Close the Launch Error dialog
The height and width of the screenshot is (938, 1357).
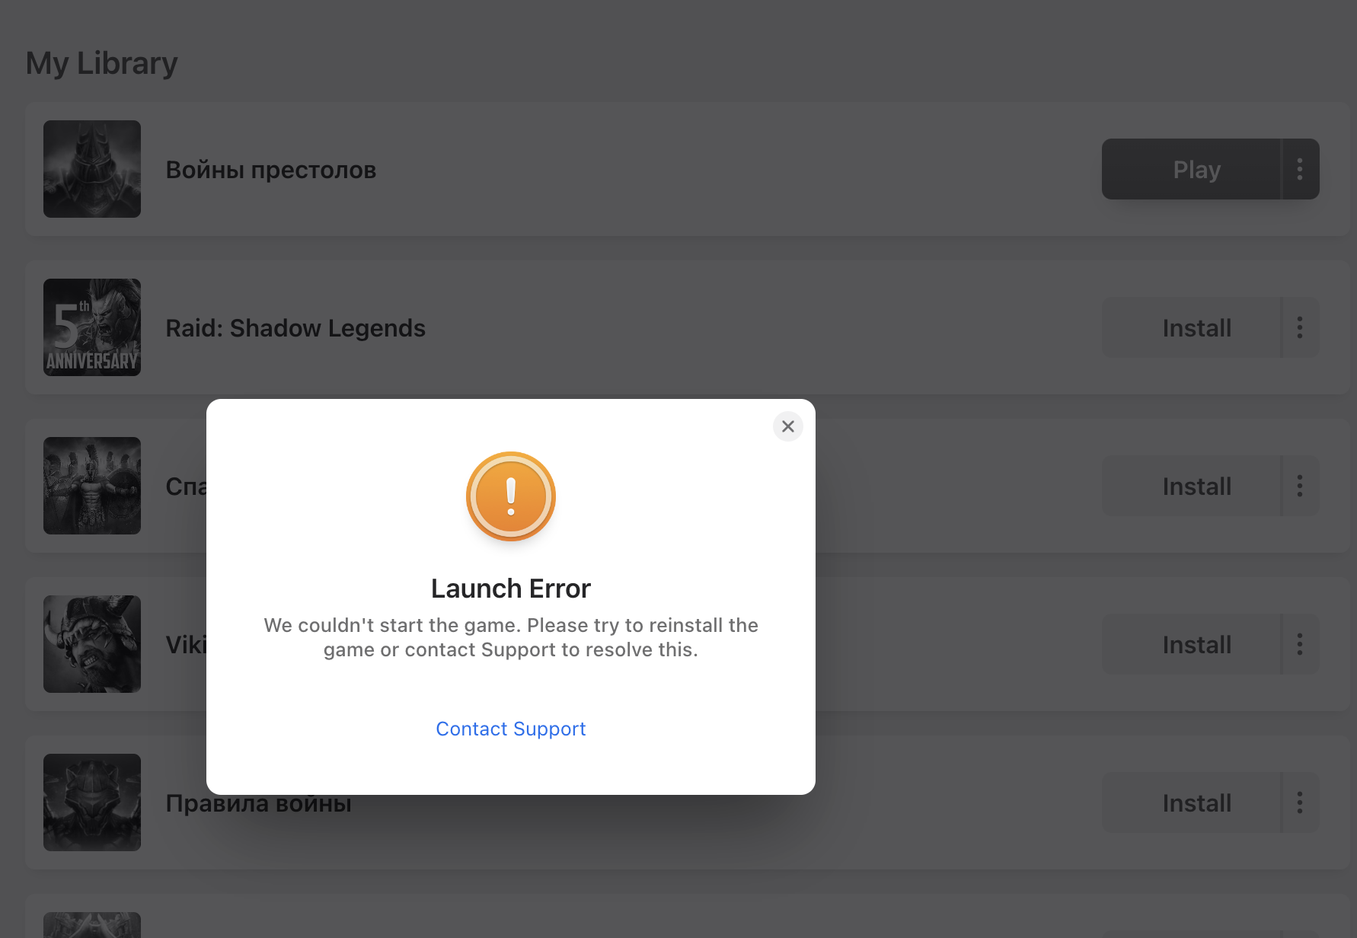(788, 426)
